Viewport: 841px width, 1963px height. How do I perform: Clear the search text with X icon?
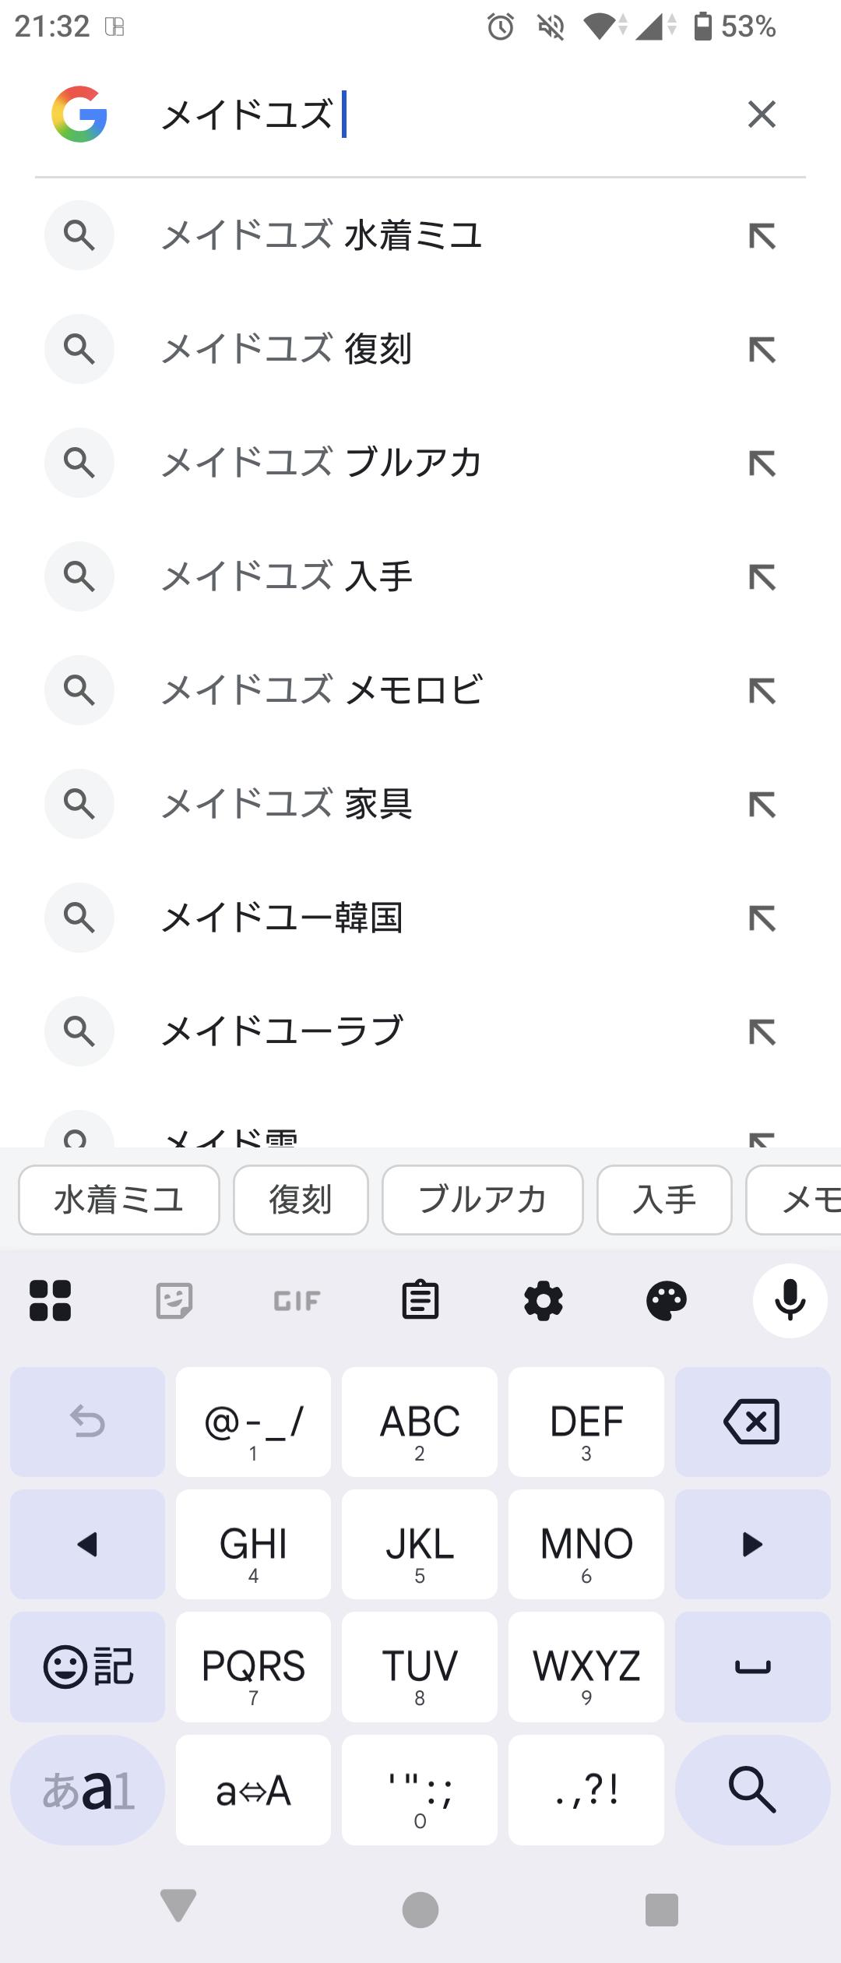coord(762,115)
